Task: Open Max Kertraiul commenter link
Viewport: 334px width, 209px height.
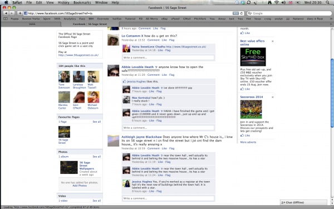Action: coord(141,98)
